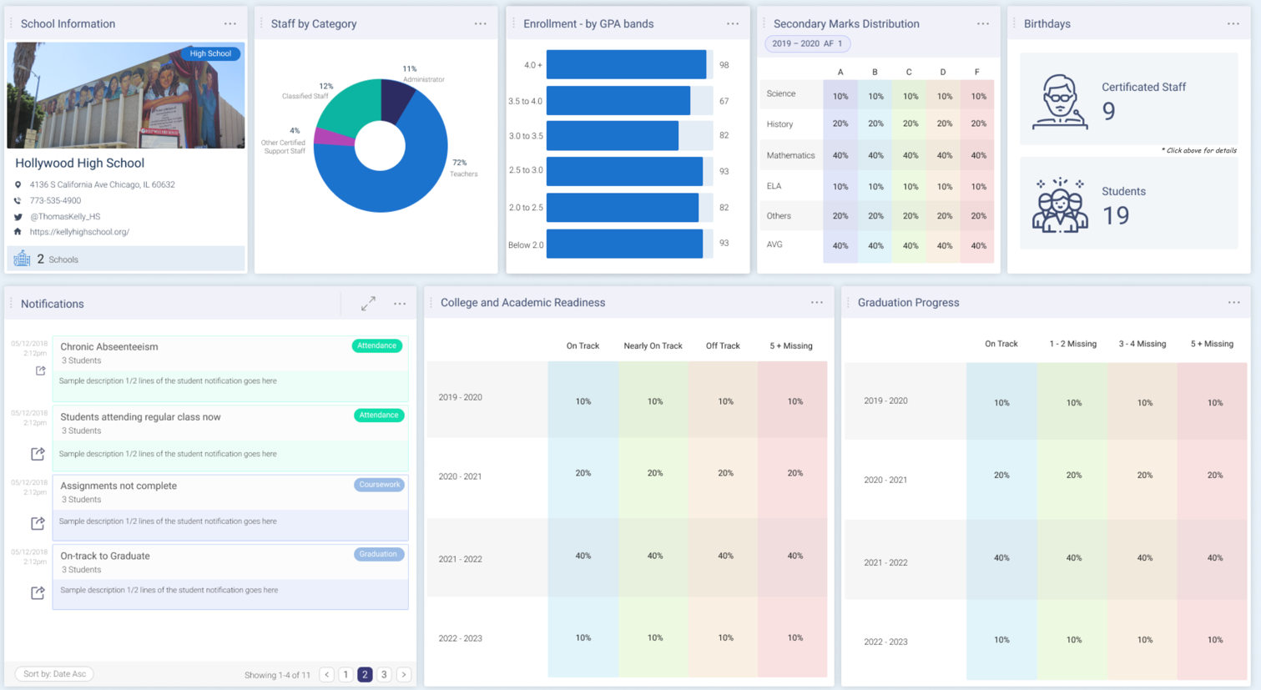
Task: Click the Twitter icon beside @ThomasKelly_HS
Action: pos(18,217)
